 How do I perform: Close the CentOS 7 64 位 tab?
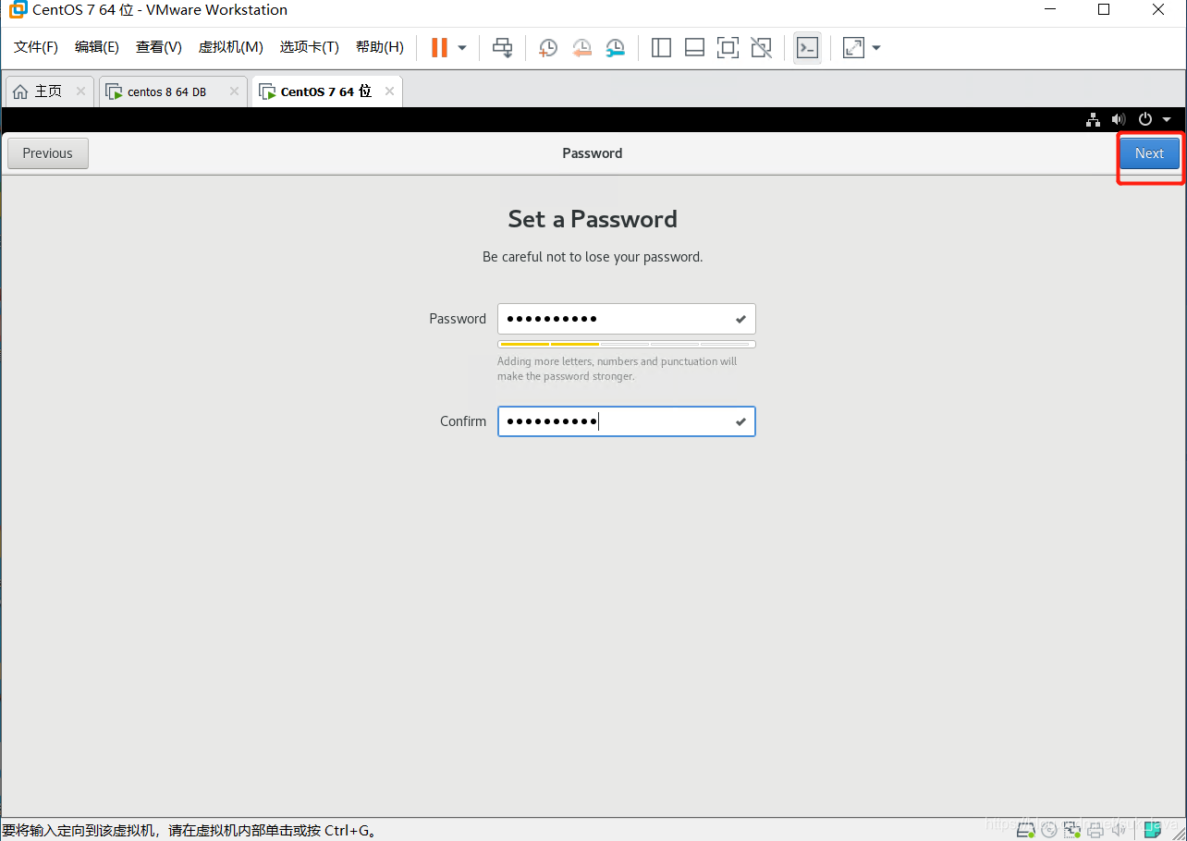pyautogui.click(x=390, y=91)
